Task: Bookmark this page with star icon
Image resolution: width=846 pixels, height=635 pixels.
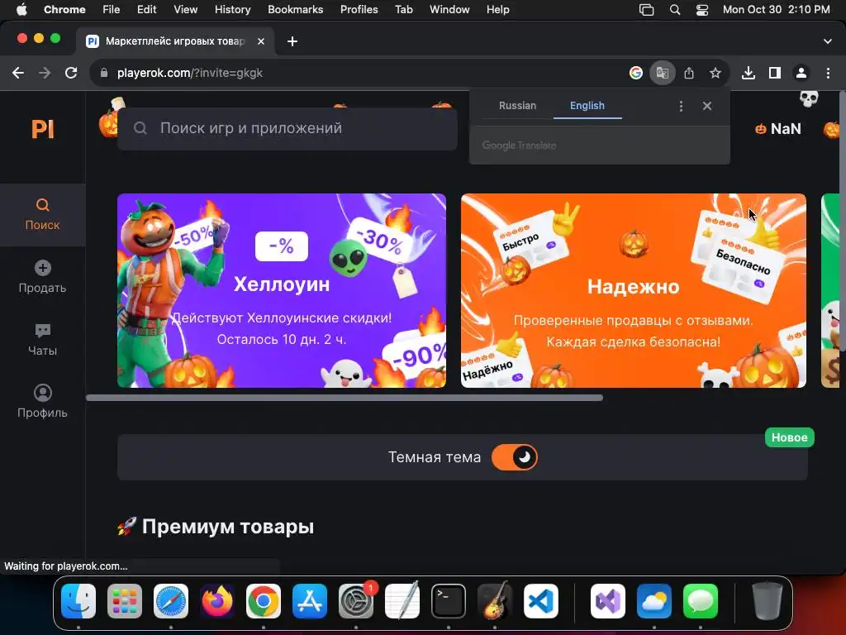Action: [x=715, y=73]
